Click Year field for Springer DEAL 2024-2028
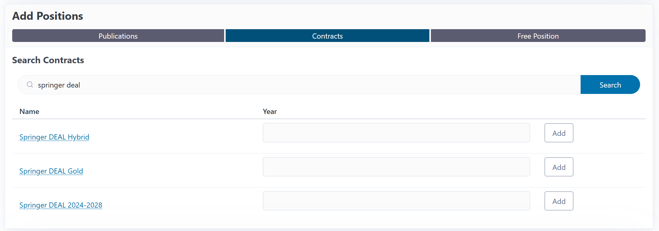This screenshot has width=659, height=231. point(396,201)
